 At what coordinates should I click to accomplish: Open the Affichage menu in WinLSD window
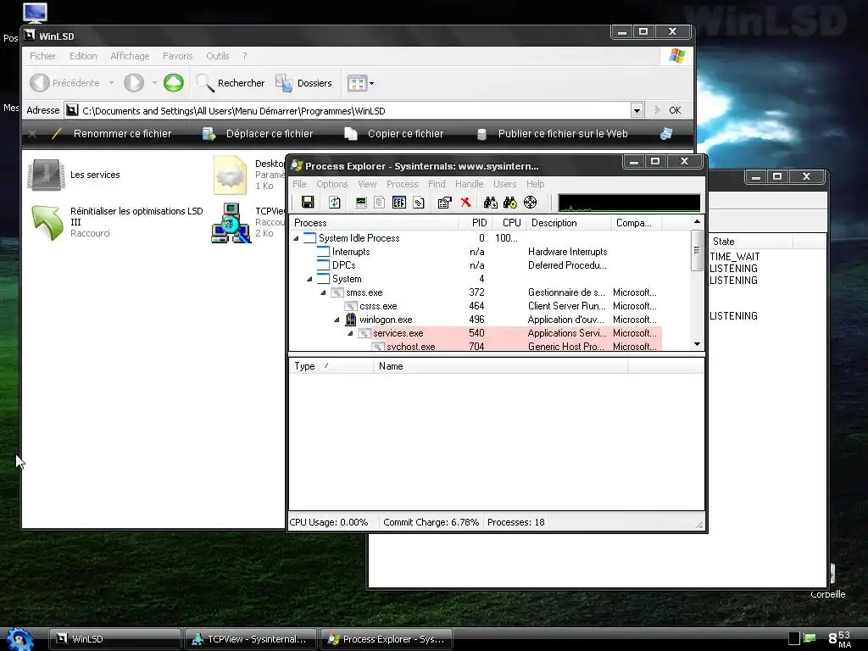pyautogui.click(x=130, y=56)
